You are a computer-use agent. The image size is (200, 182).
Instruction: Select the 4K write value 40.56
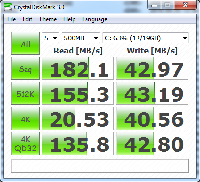[x=152, y=118]
